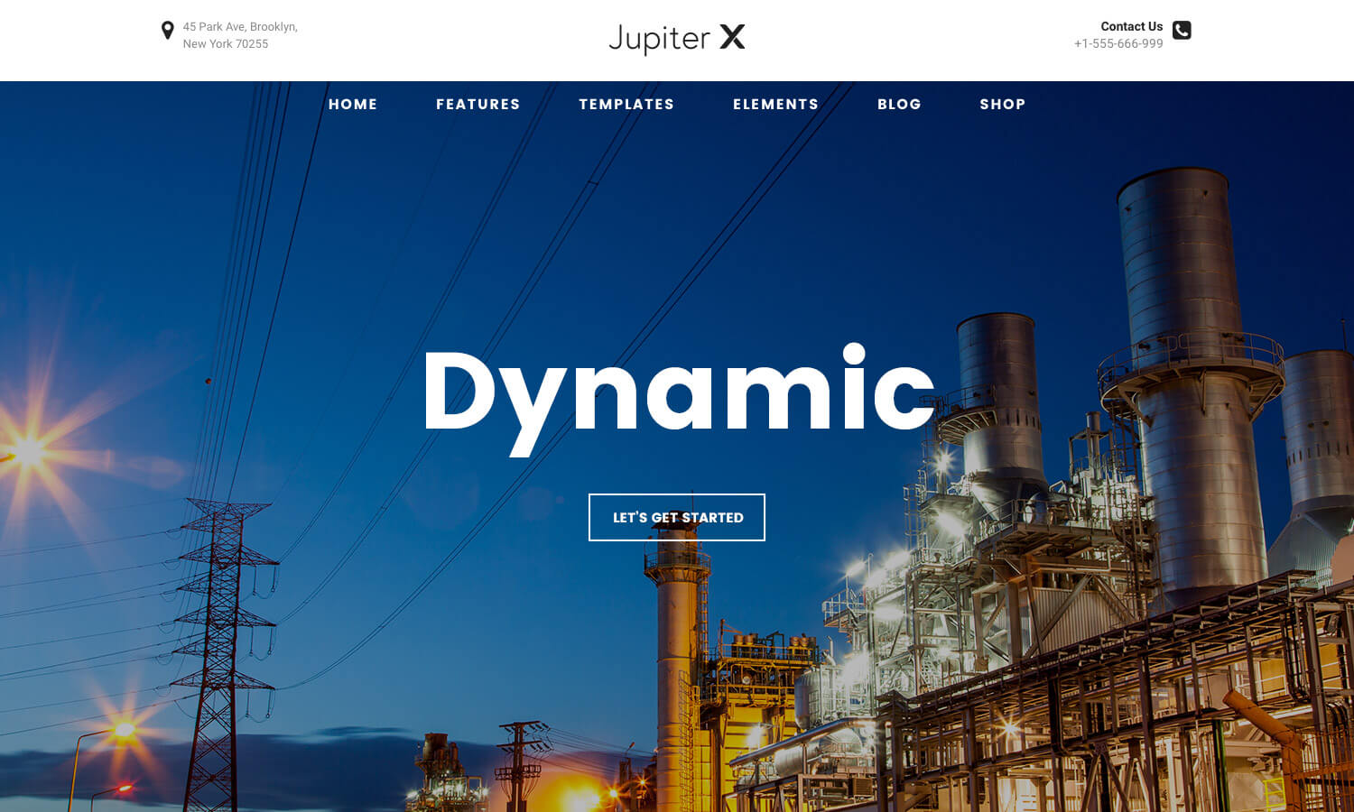This screenshot has width=1354, height=812.
Task: Click the Contact Us heading
Action: click(x=1131, y=26)
